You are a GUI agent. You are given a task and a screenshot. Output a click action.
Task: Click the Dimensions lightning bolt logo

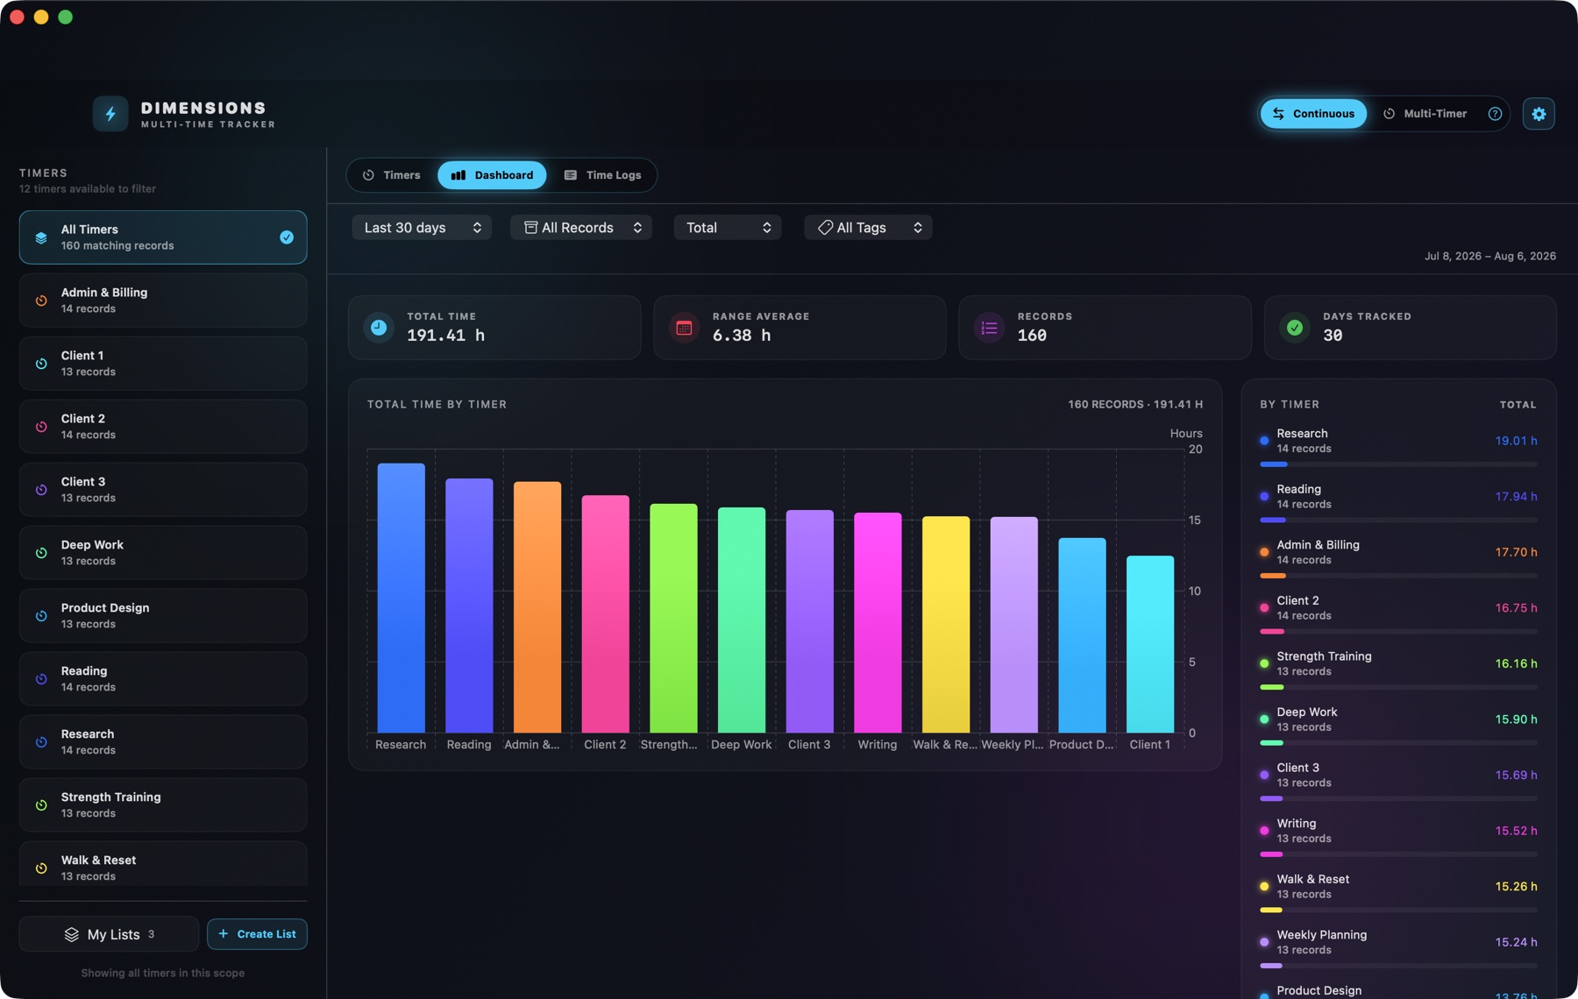[x=110, y=114]
